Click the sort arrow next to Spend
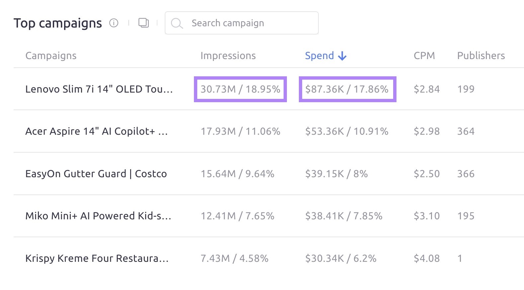This screenshot has width=524, height=290. (x=342, y=56)
